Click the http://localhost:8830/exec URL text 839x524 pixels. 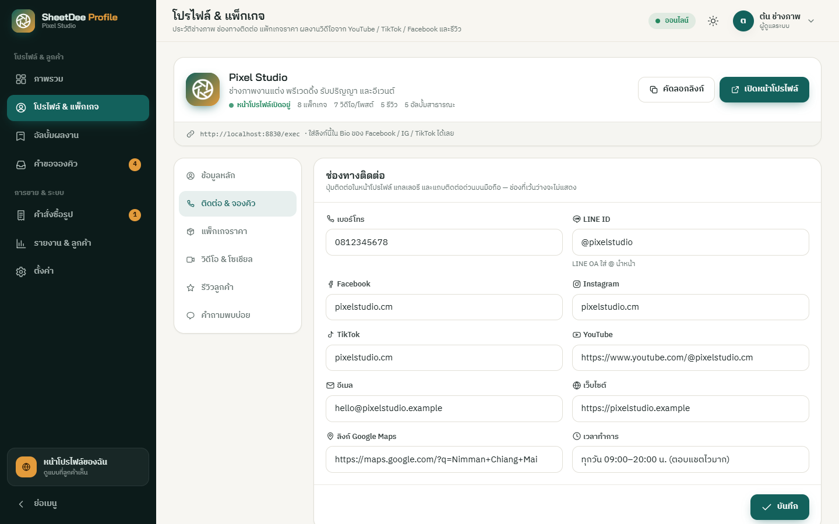[250, 134]
